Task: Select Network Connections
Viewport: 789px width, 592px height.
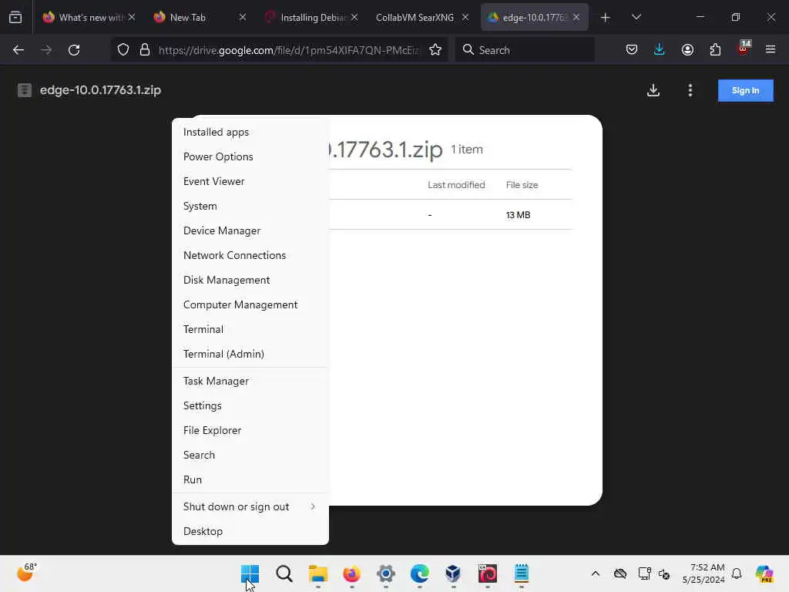Action: (x=250, y=255)
